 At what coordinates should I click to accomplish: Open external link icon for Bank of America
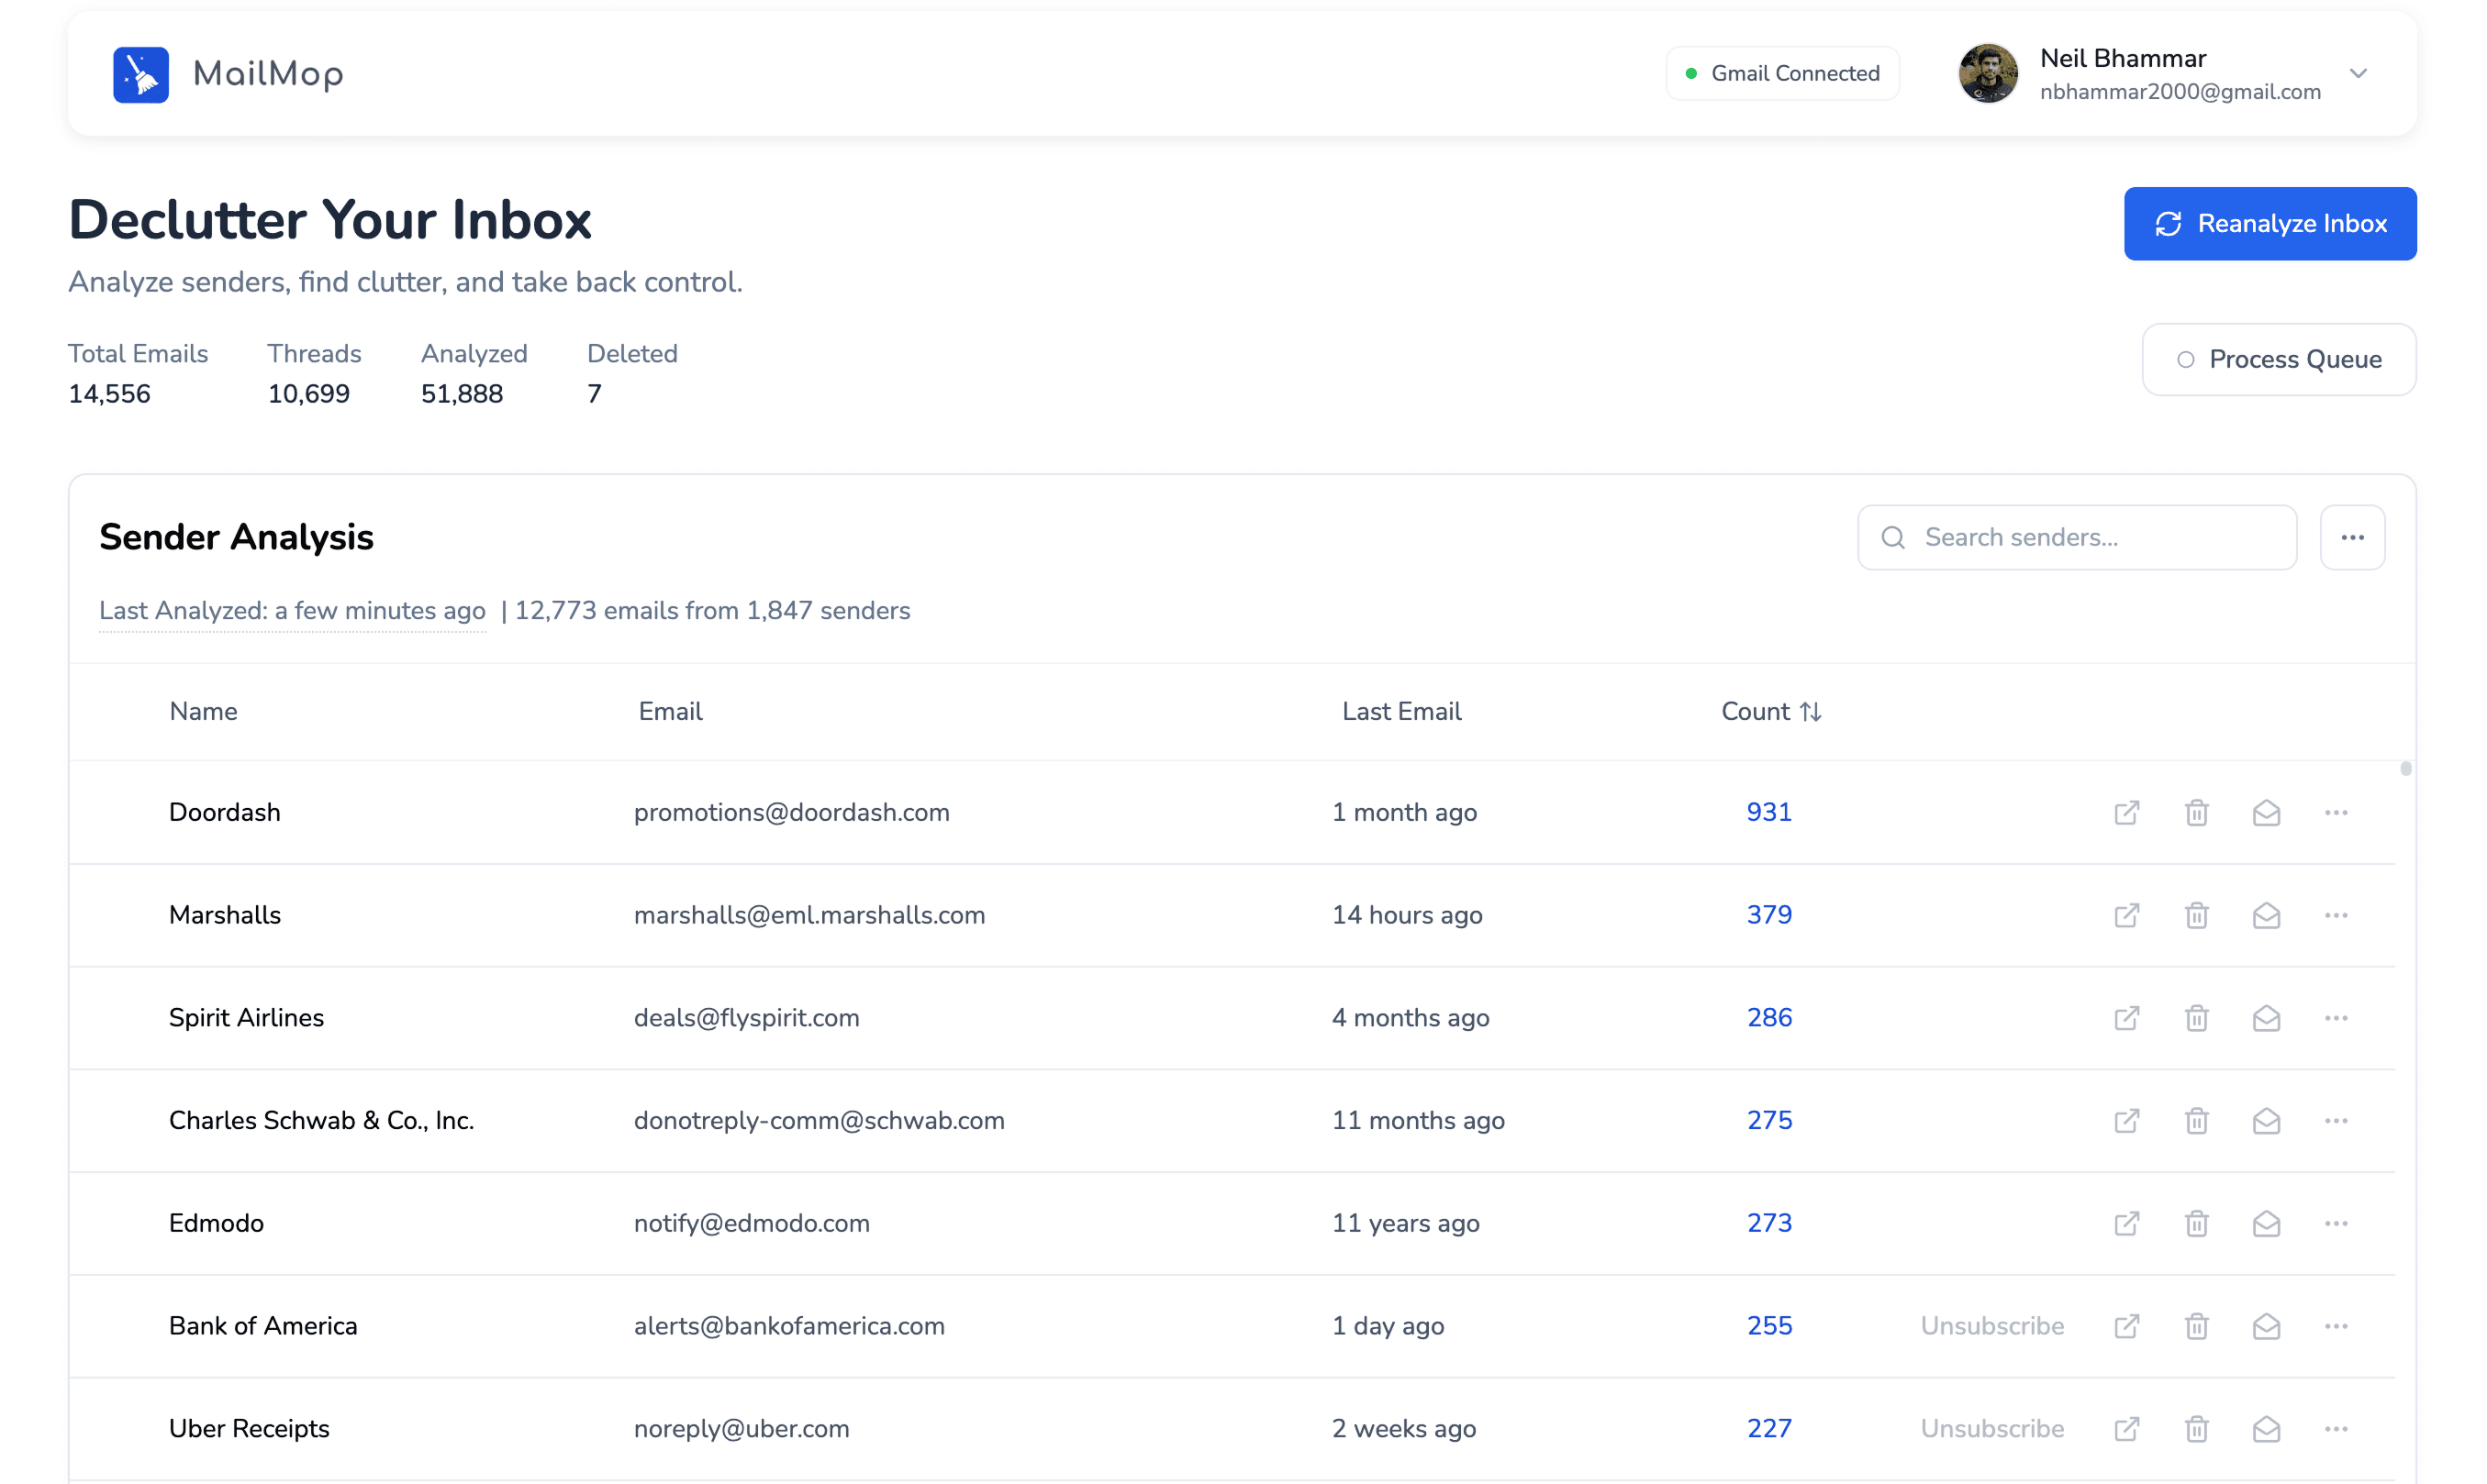point(2127,1326)
